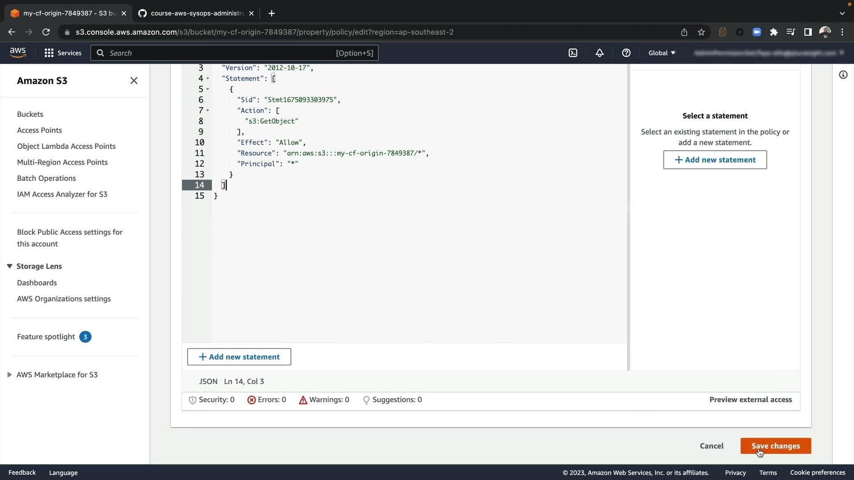Screen dimensions: 854x480
Task: Switch to the course-aws-sysops GitHub tab
Action: coord(196,13)
